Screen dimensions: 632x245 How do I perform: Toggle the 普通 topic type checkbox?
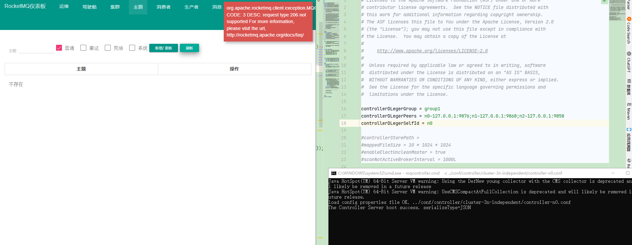point(59,48)
